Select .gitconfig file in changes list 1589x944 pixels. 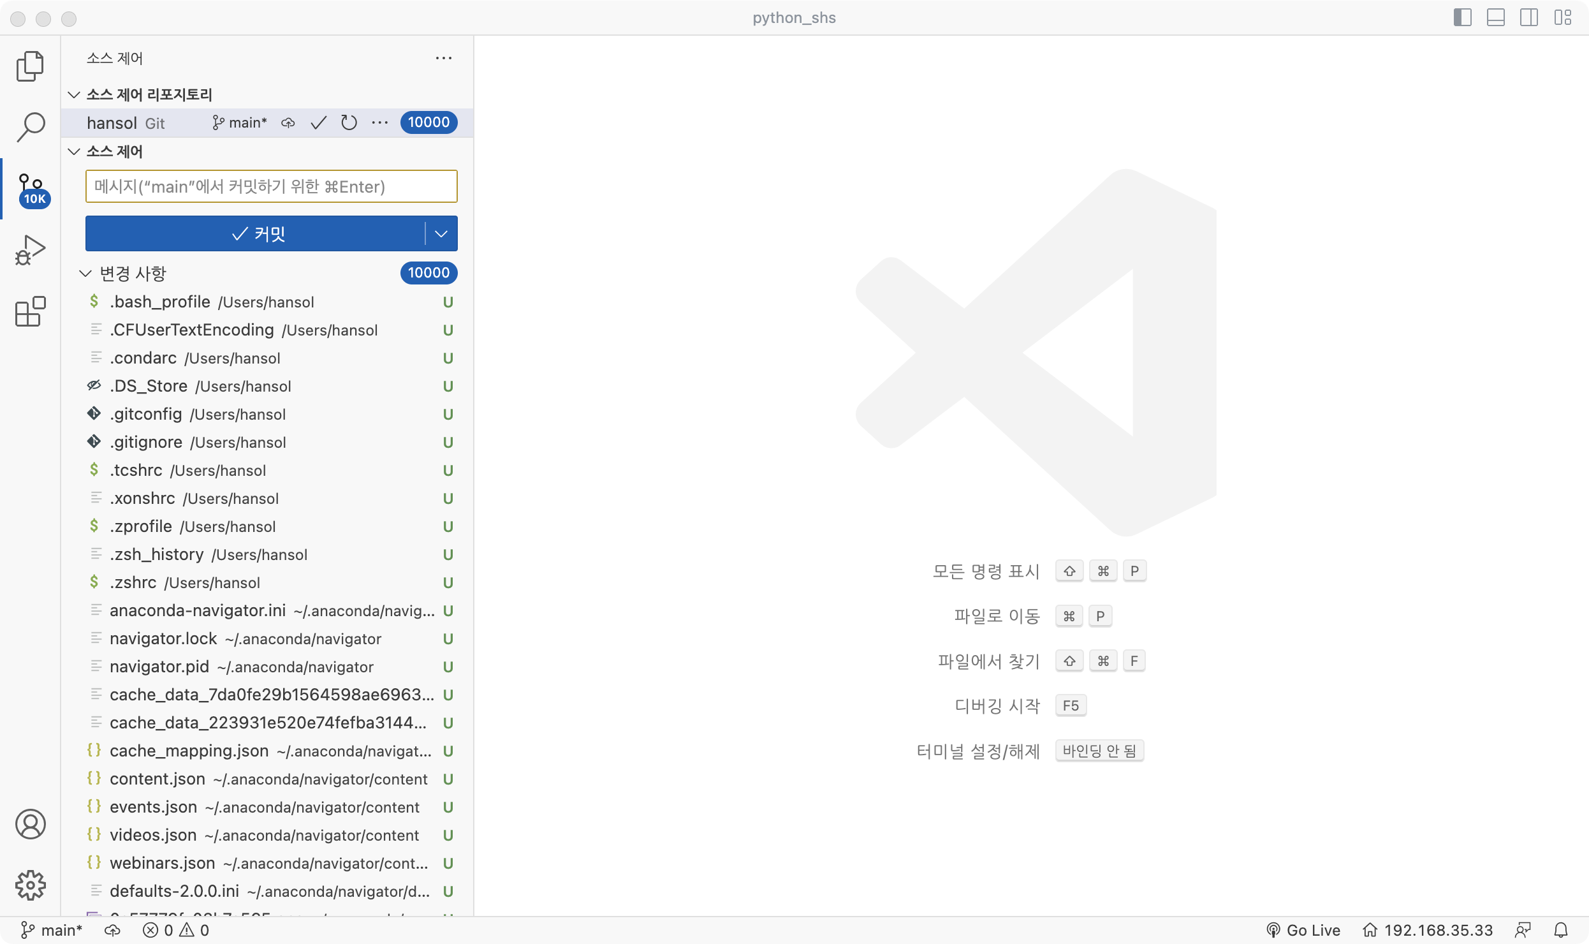pos(267,414)
